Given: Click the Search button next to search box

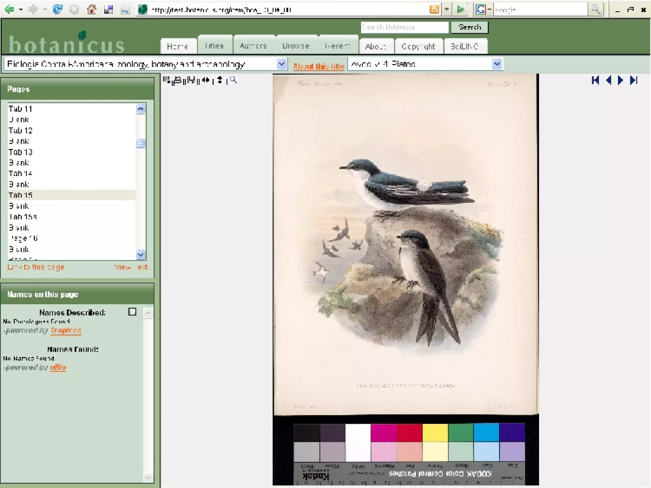Looking at the screenshot, I should [469, 27].
